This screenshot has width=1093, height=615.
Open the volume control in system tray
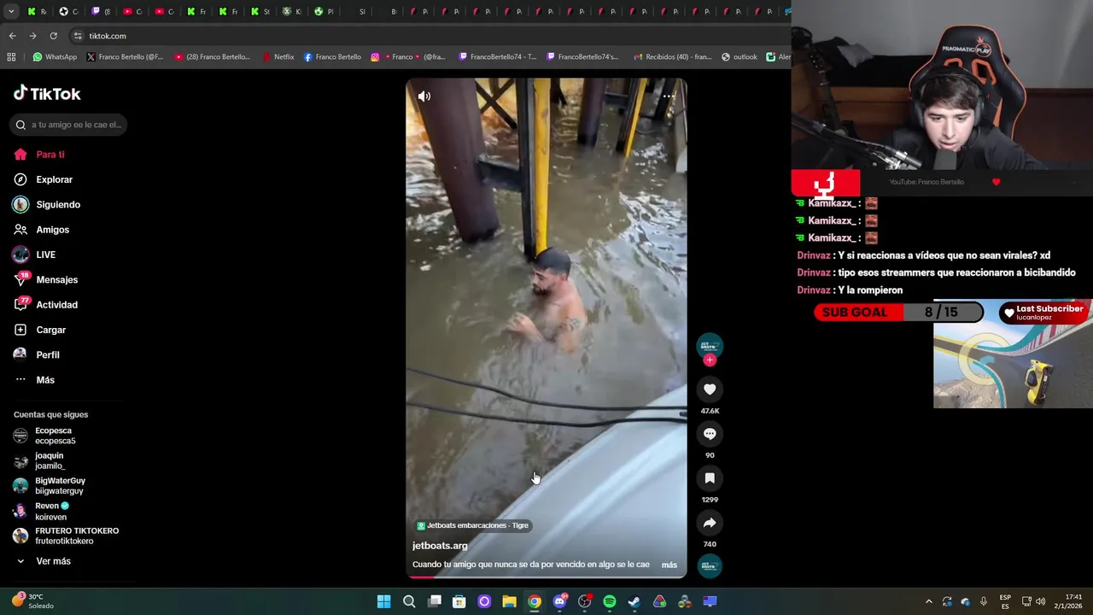1040,601
